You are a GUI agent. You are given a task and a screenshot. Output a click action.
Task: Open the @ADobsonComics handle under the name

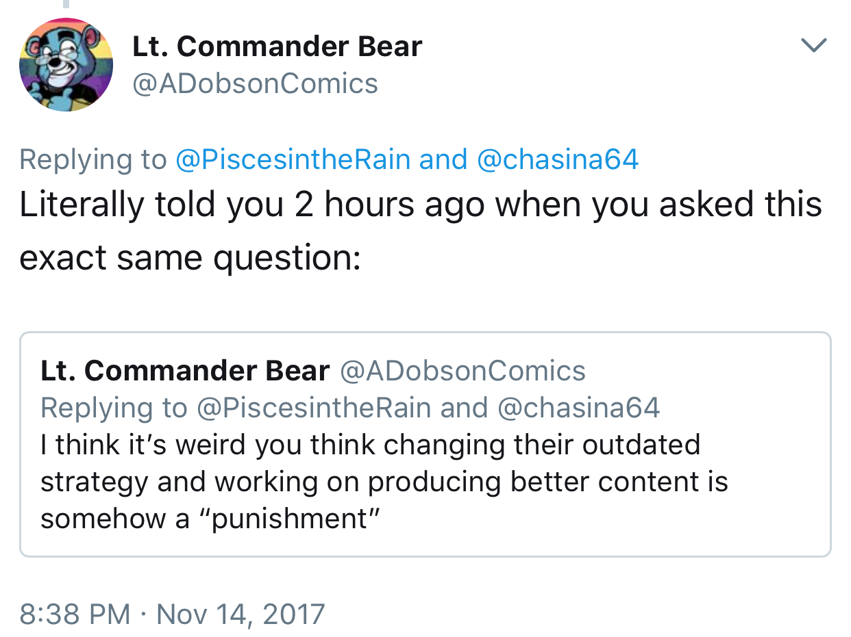click(x=254, y=84)
